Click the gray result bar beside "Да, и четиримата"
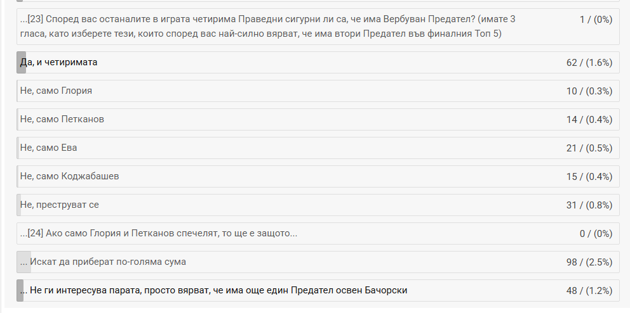Viewport: 630px width, 313px height. [21, 62]
